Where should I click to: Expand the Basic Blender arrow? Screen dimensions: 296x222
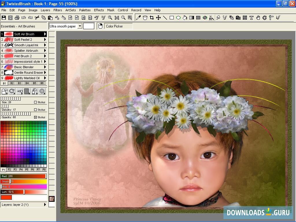point(45,67)
